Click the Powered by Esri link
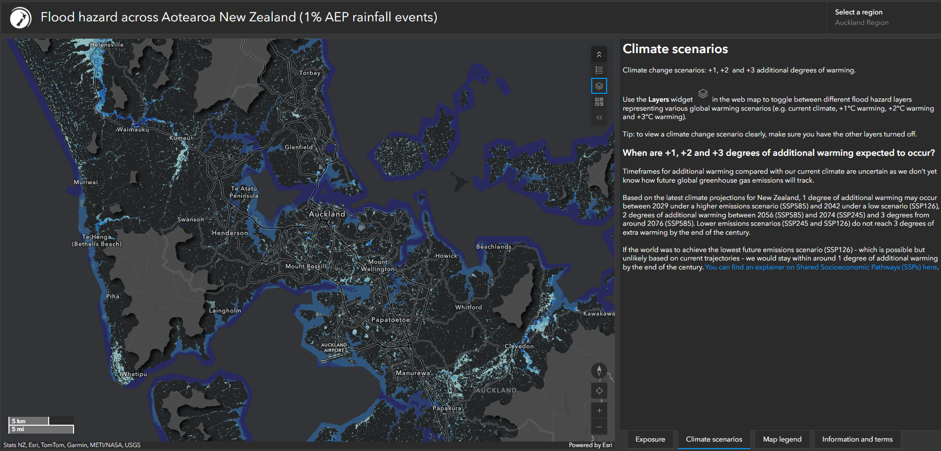The width and height of the screenshot is (941, 451). (x=590, y=445)
